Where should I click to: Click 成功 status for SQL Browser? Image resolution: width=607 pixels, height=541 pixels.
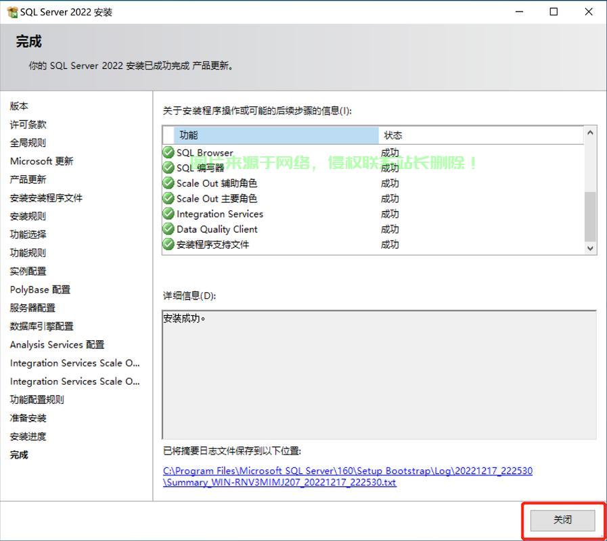[x=390, y=152]
